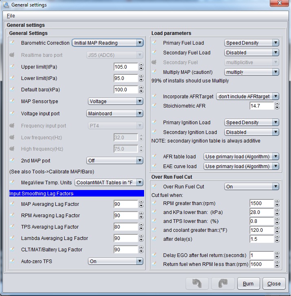The image size is (291, 296).
Task: Click the Stoichiometric AFR value field
Action: [262, 106]
